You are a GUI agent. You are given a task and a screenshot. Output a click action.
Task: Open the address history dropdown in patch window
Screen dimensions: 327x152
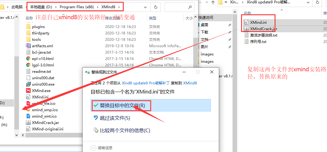[308, 2]
